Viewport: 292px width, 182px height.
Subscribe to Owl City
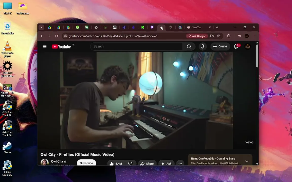point(86,163)
